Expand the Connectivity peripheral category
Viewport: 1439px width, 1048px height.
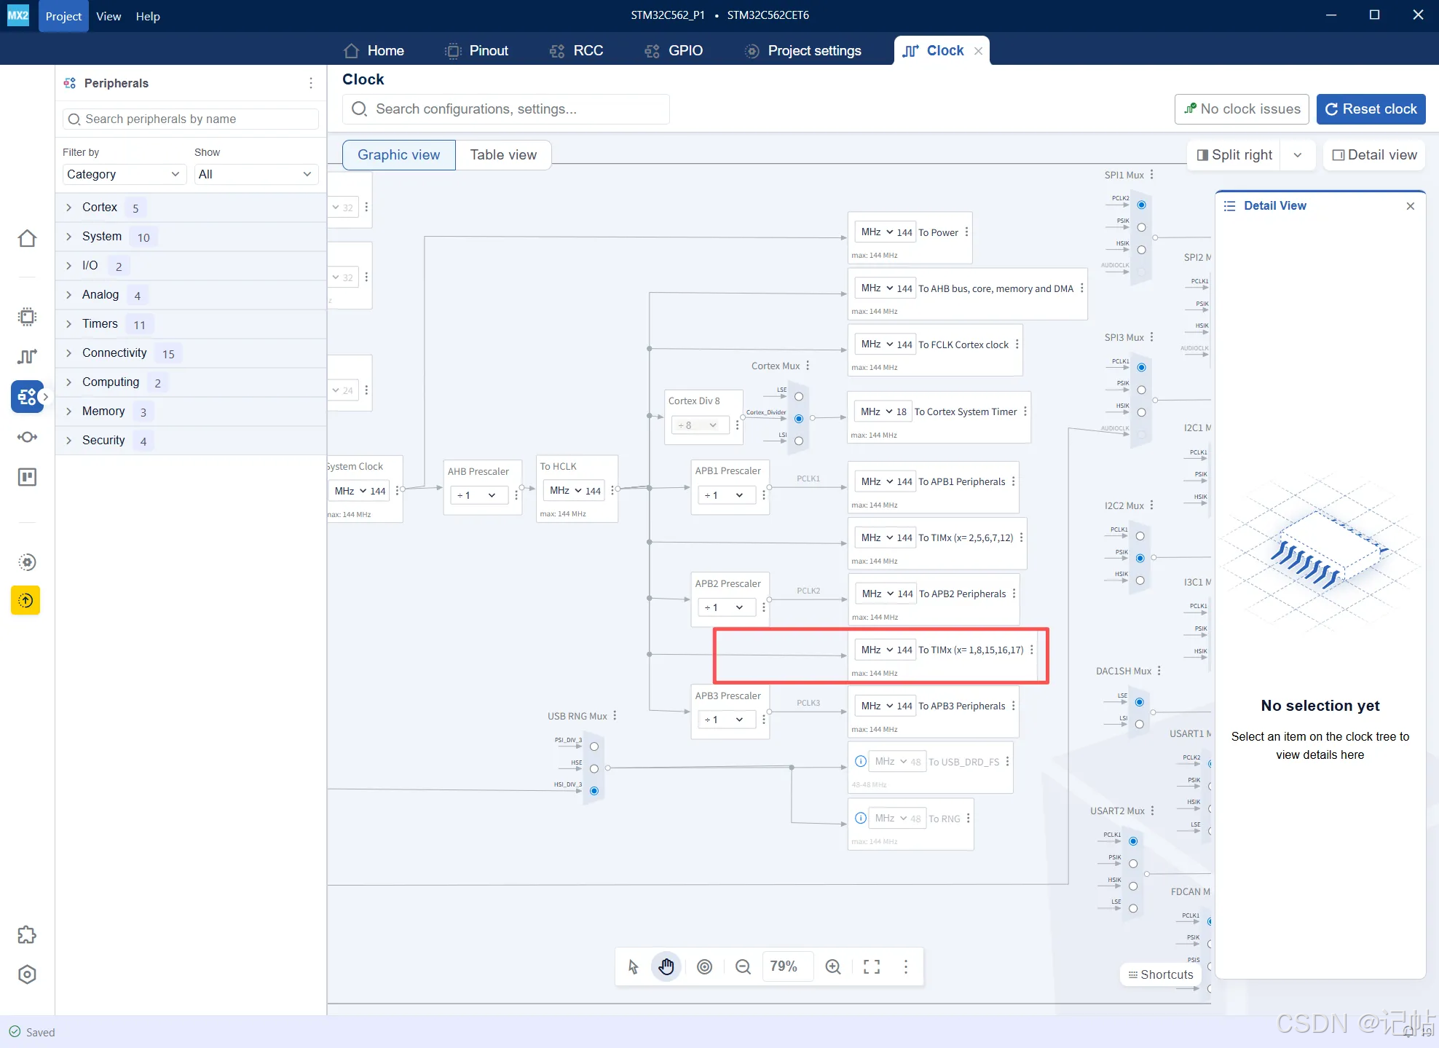(191, 353)
